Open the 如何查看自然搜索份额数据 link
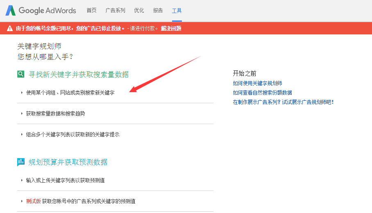 [x=262, y=93]
